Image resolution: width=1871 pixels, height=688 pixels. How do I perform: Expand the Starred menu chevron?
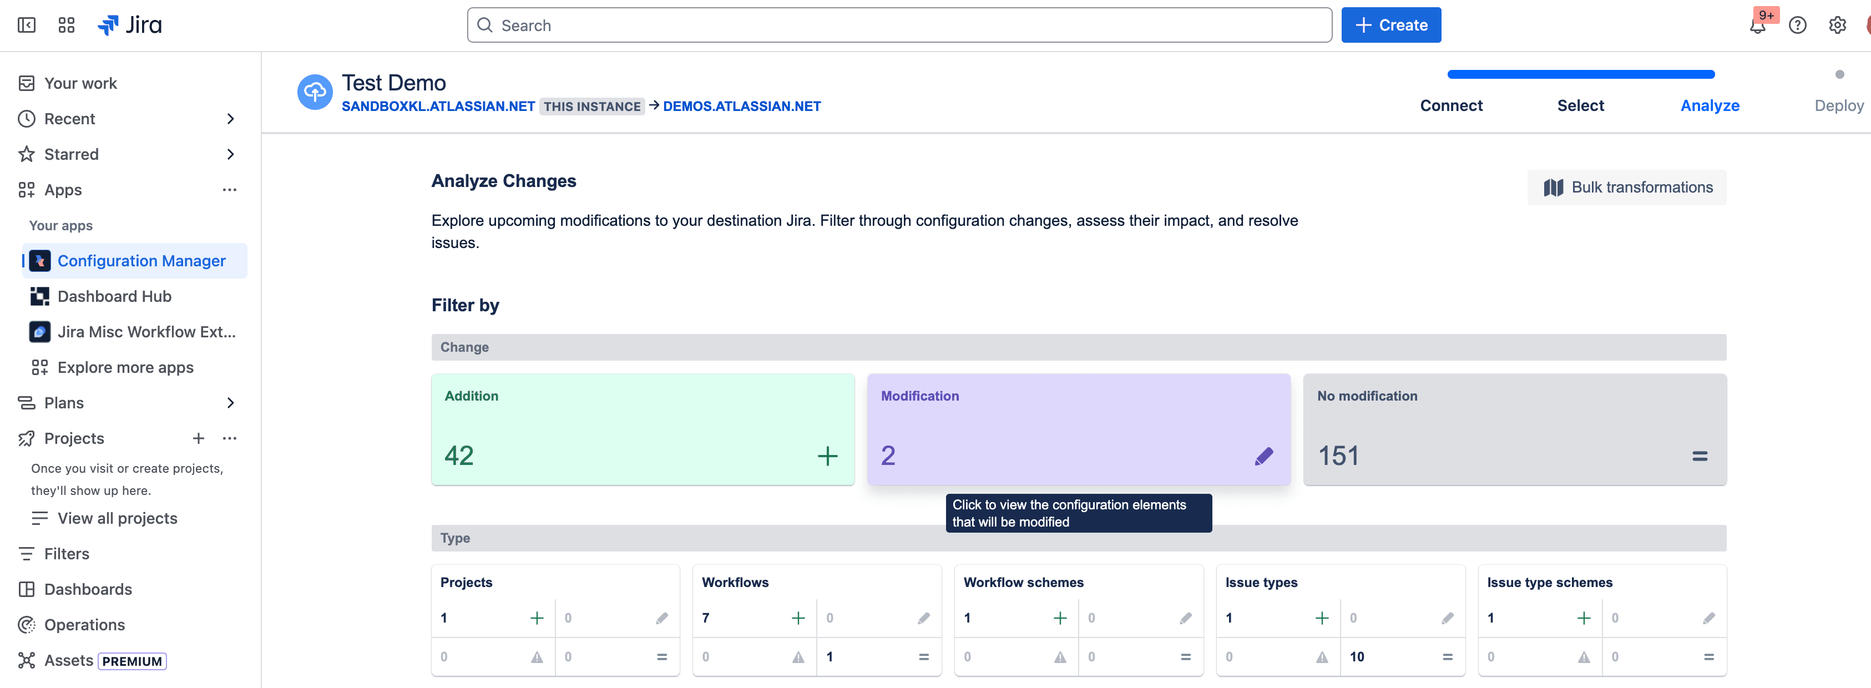coord(230,154)
